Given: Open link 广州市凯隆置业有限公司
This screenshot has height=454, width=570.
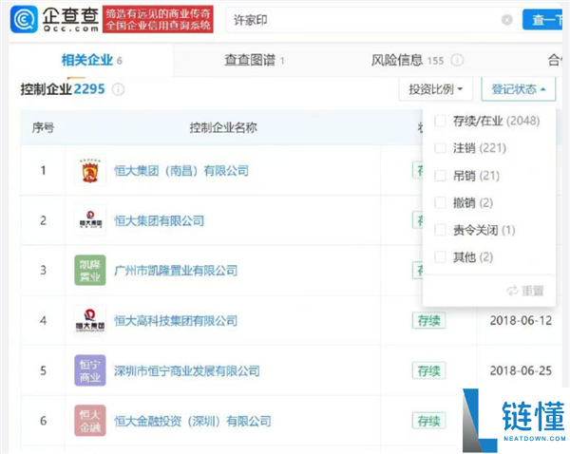Looking at the screenshot, I should pyautogui.click(x=176, y=271).
